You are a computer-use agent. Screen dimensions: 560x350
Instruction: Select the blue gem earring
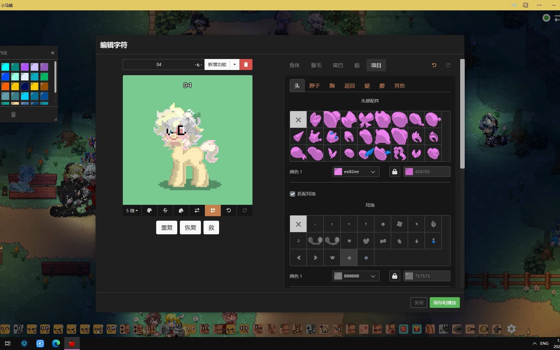click(433, 241)
